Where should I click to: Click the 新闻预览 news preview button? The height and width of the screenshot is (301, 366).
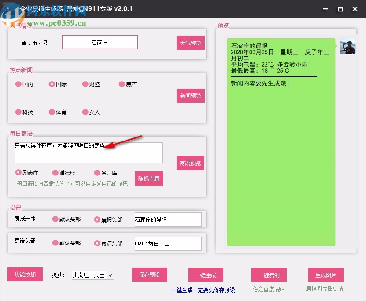point(190,96)
